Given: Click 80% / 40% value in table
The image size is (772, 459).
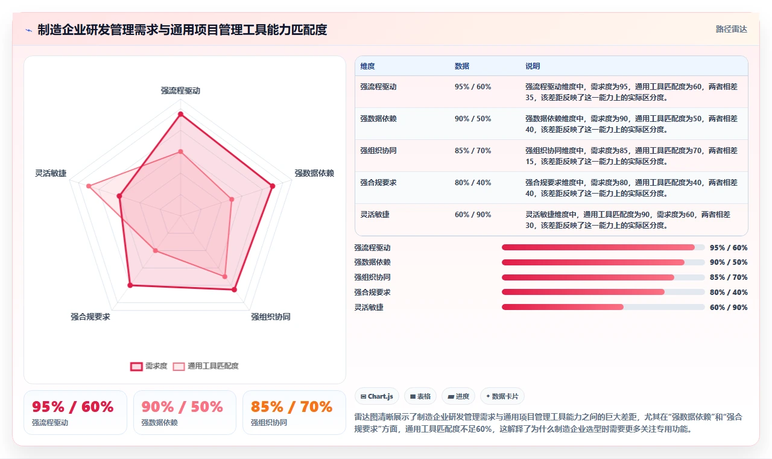Looking at the screenshot, I should click(473, 183).
